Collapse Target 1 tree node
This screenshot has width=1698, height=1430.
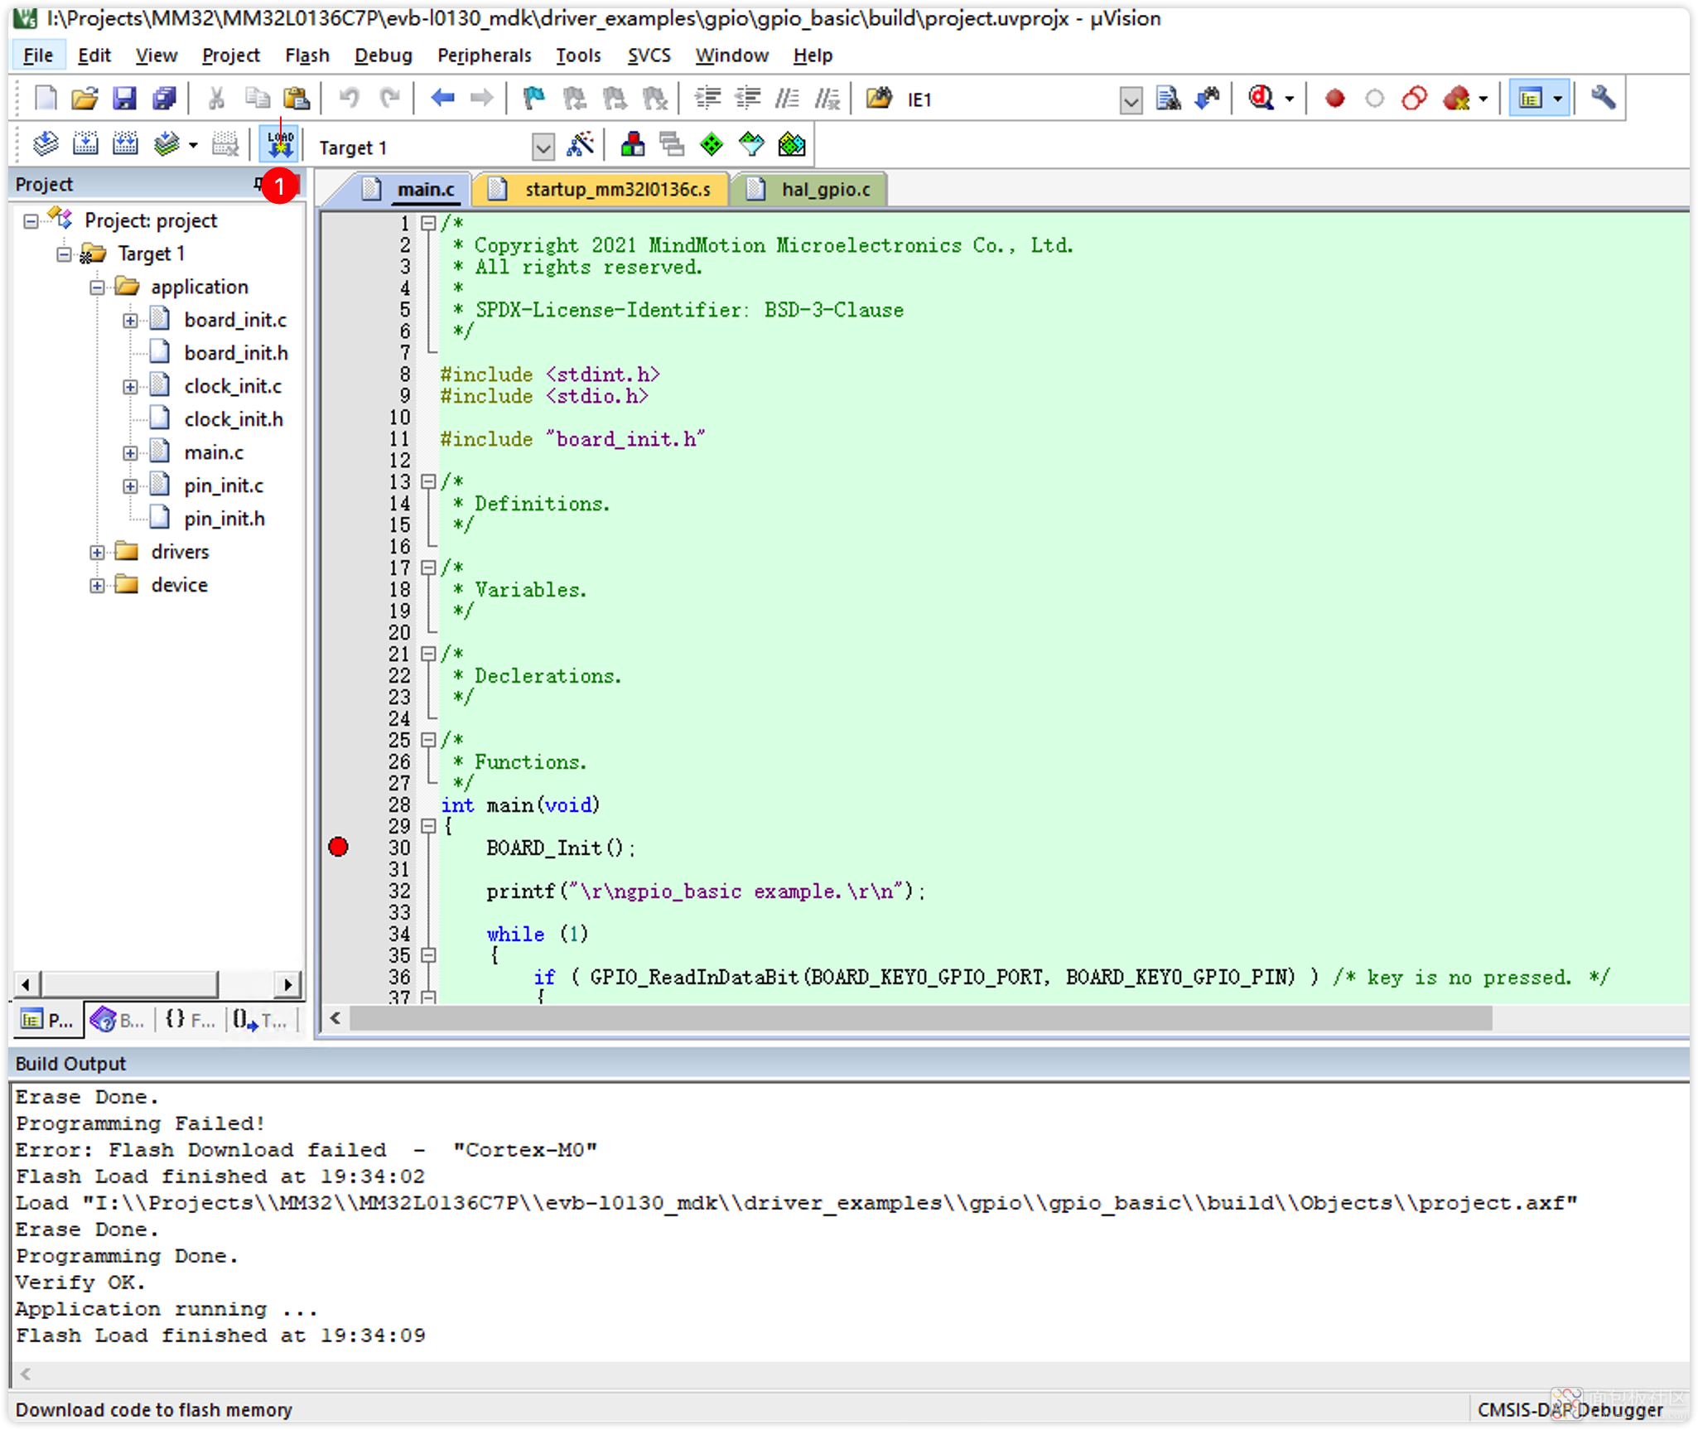click(64, 254)
